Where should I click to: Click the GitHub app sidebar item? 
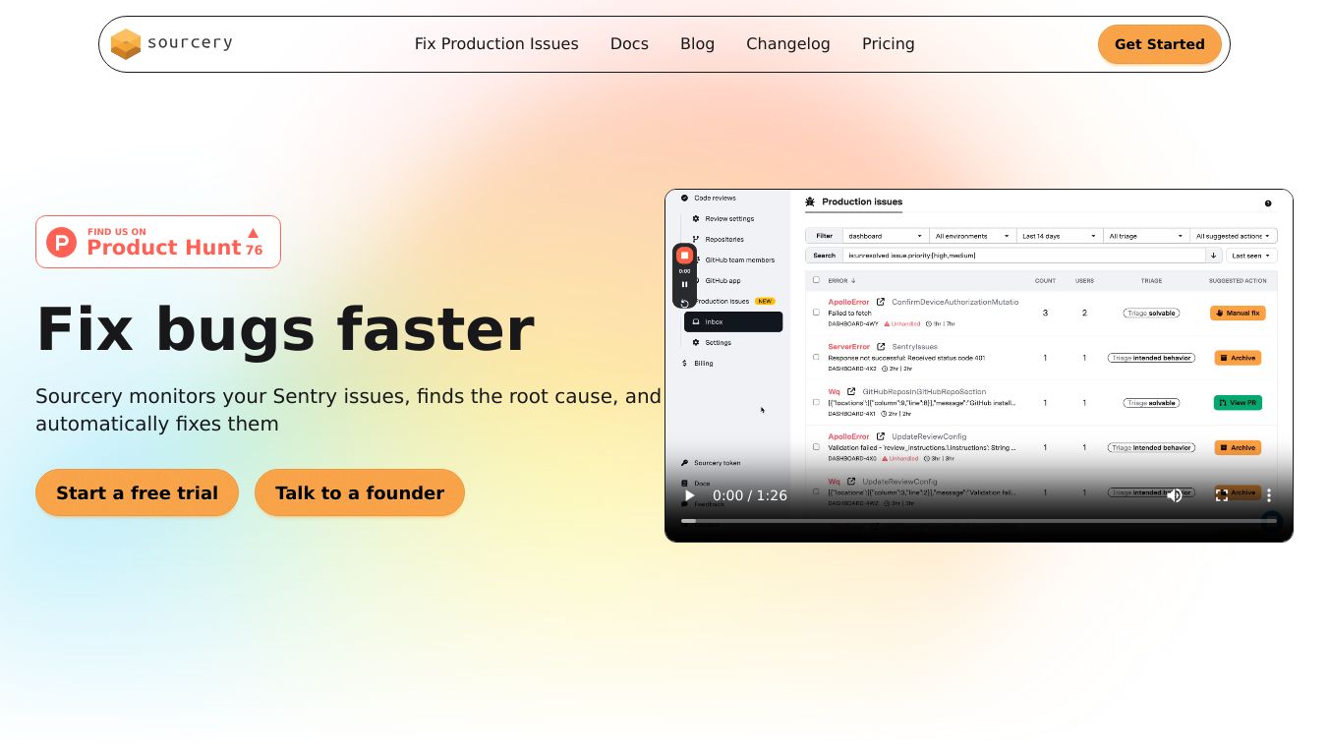pyautogui.click(x=722, y=281)
